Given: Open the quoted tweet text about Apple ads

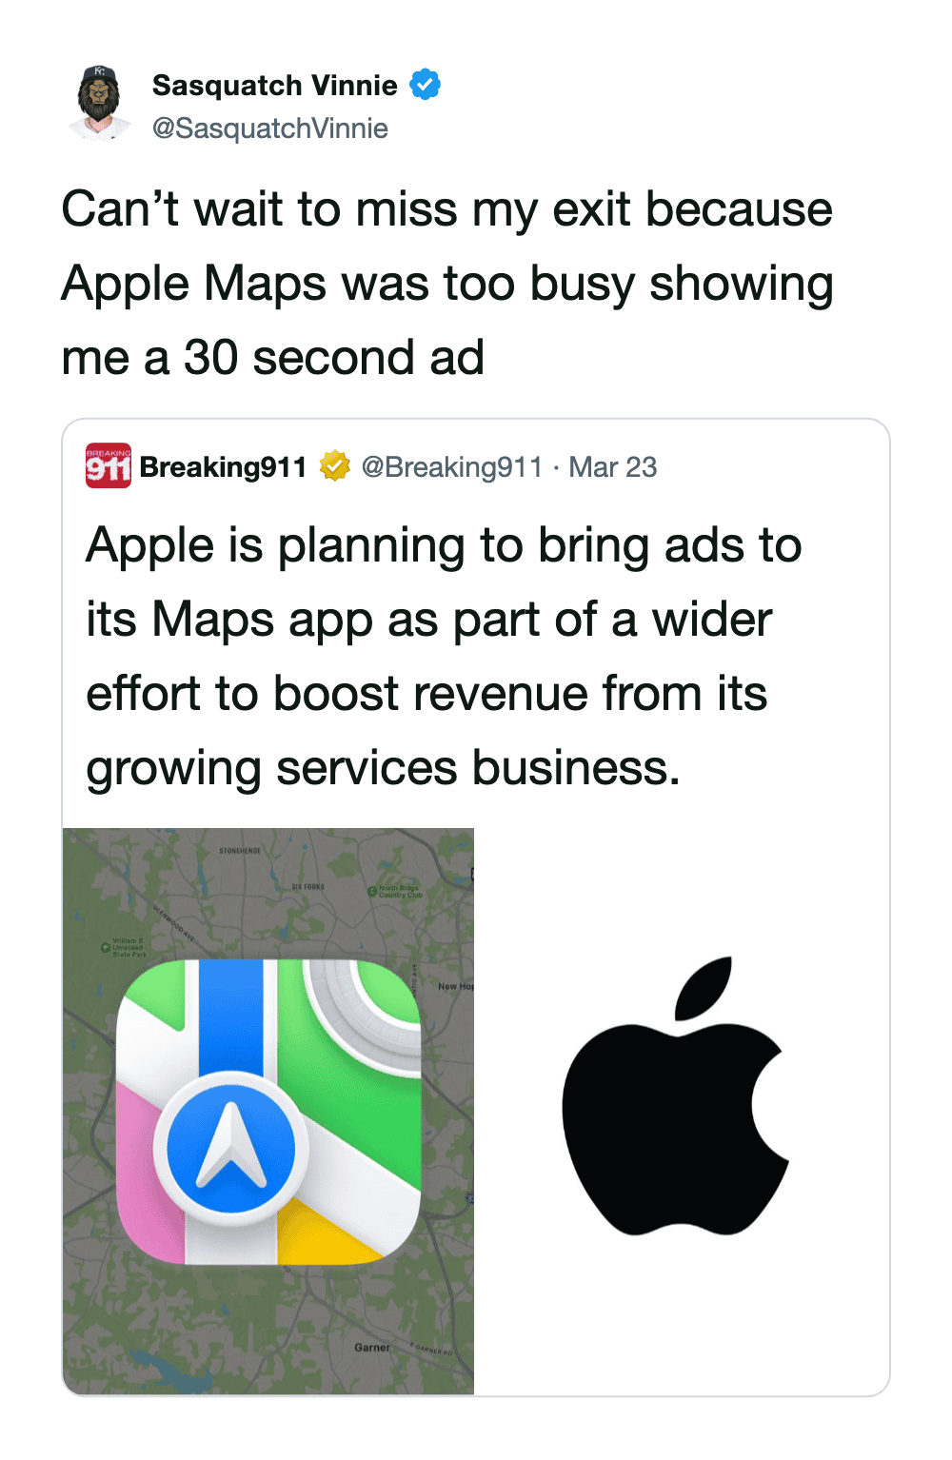Looking at the screenshot, I should (x=443, y=656).
